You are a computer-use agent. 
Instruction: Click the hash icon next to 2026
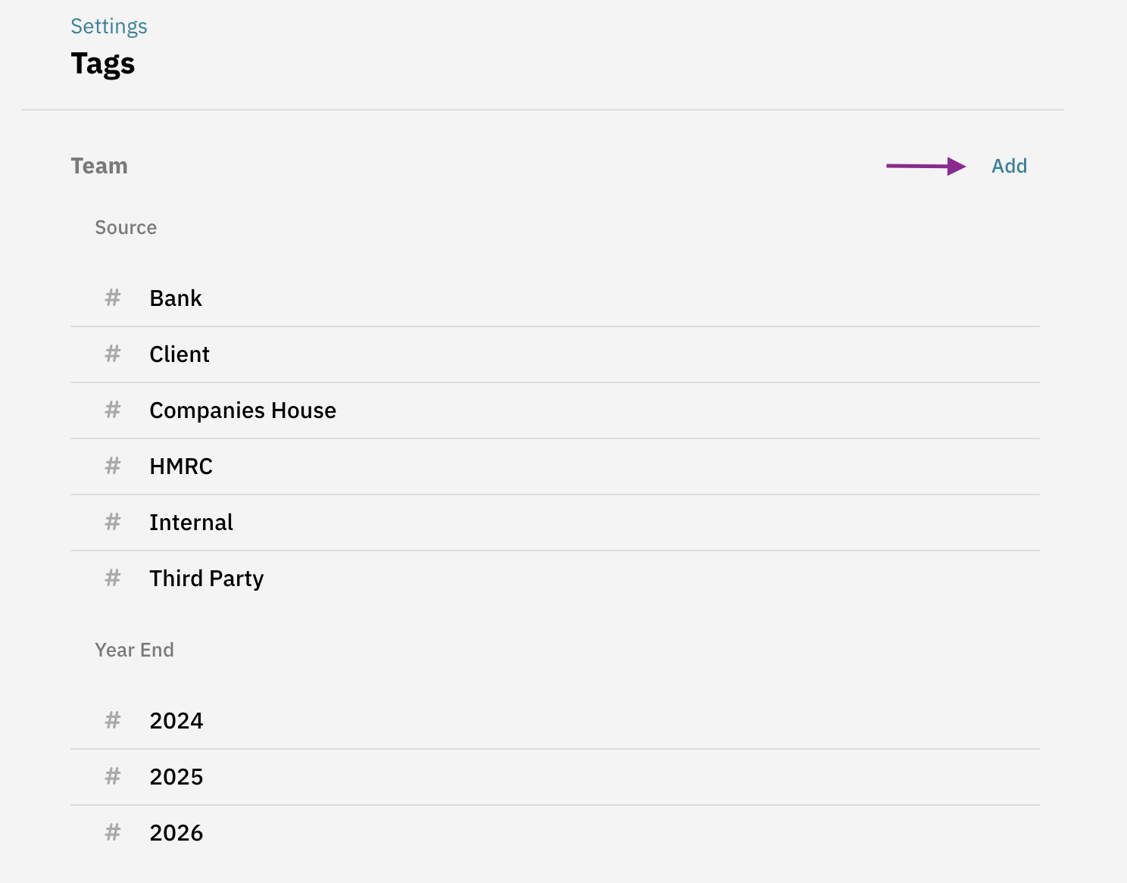pos(113,833)
